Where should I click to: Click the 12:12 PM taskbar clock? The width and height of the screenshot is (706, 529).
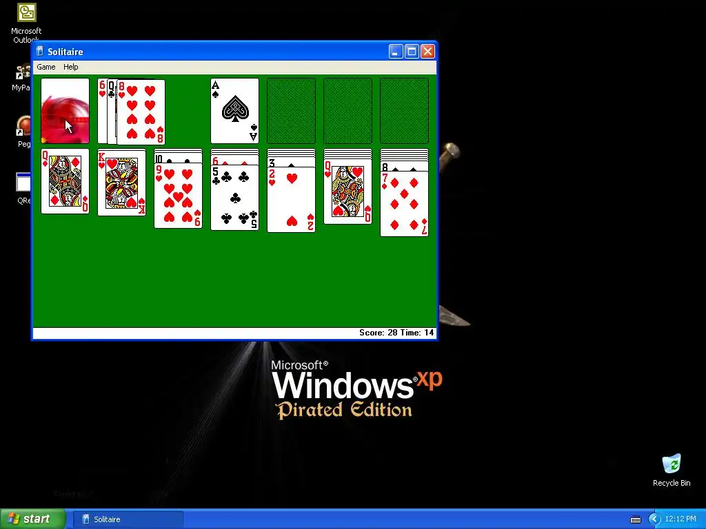coord(680,519)
